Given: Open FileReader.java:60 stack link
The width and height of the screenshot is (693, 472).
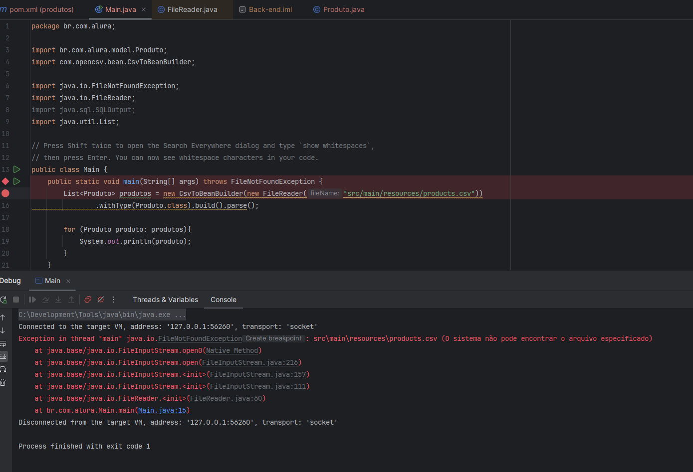Looking at the screenshot, I should click(x=226, y=398).
